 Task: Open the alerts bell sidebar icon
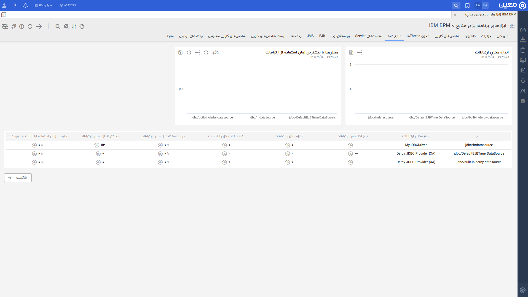[x=523, y=81]
